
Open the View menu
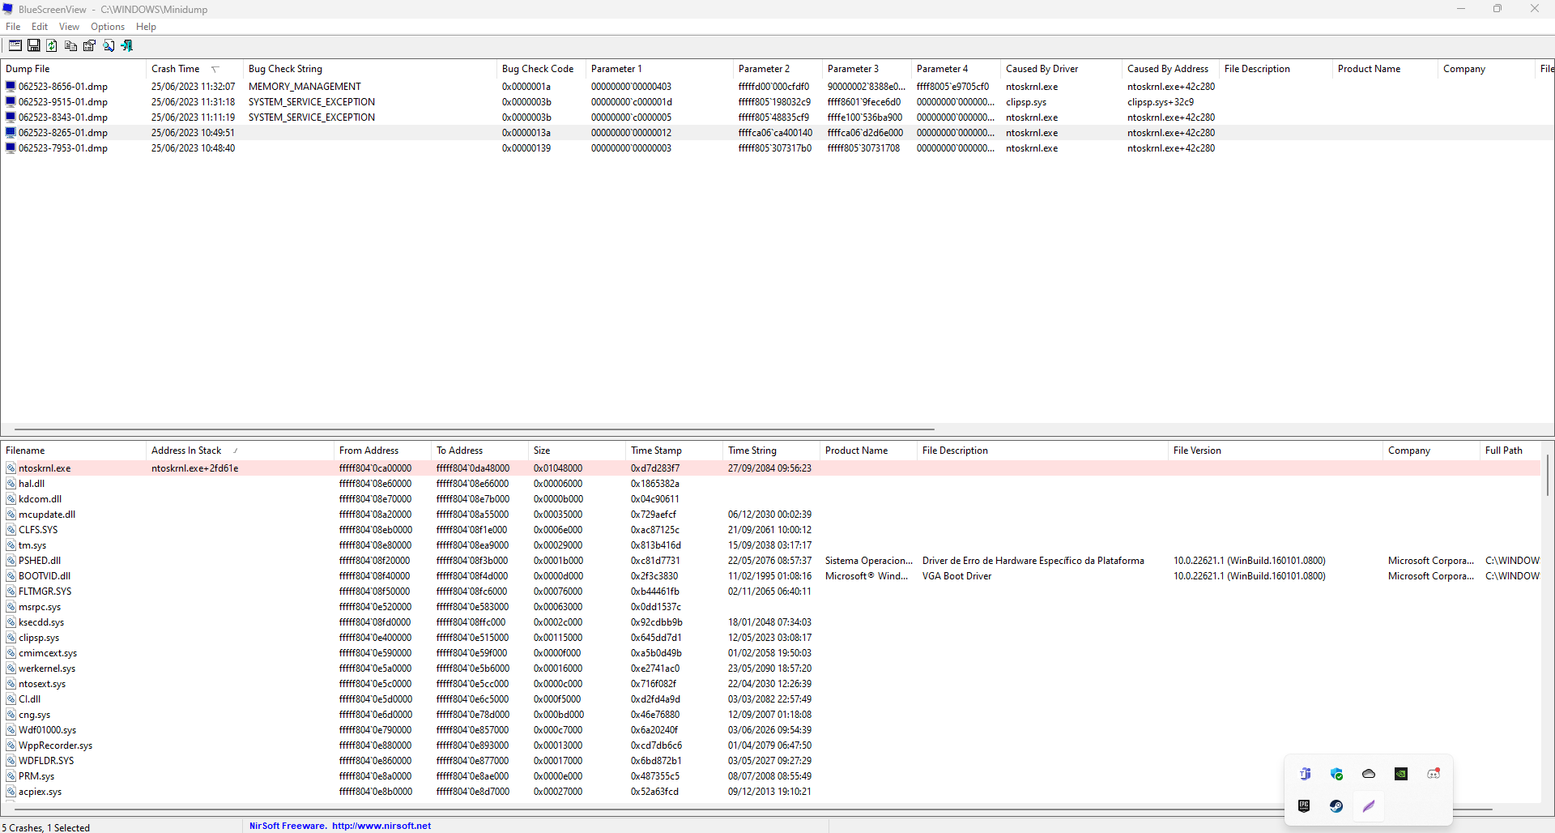coord(69,27)
